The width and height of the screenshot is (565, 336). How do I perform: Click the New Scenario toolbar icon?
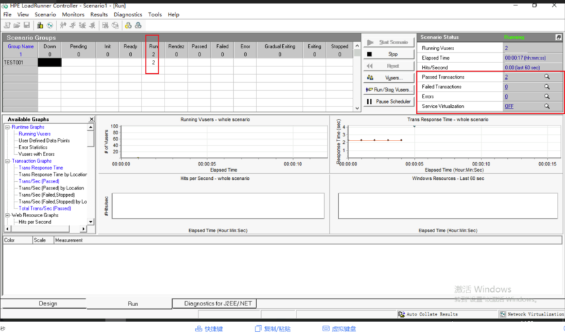tap(7, 25)
